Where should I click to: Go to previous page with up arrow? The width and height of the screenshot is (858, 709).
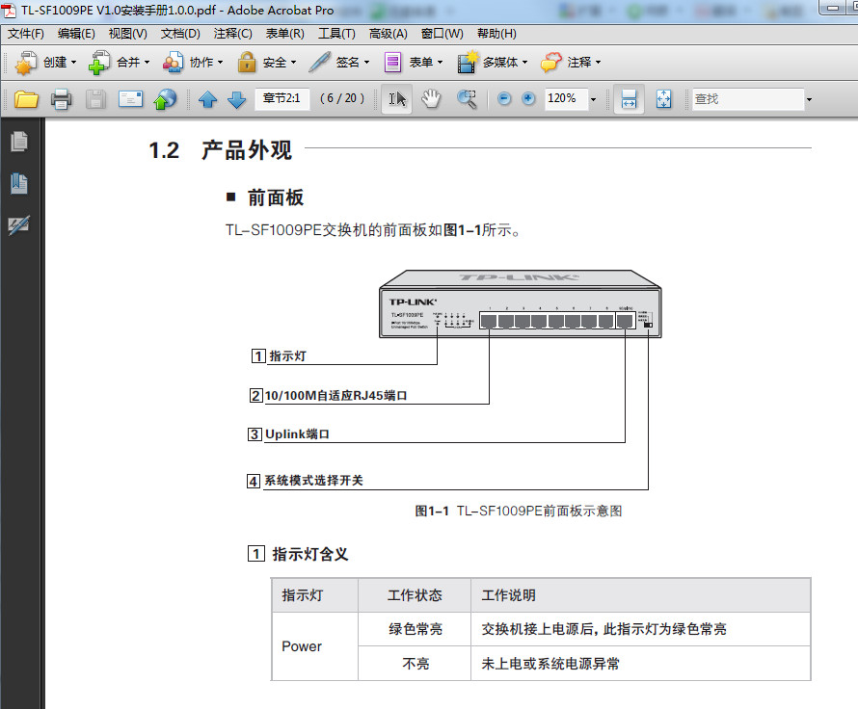208,99
